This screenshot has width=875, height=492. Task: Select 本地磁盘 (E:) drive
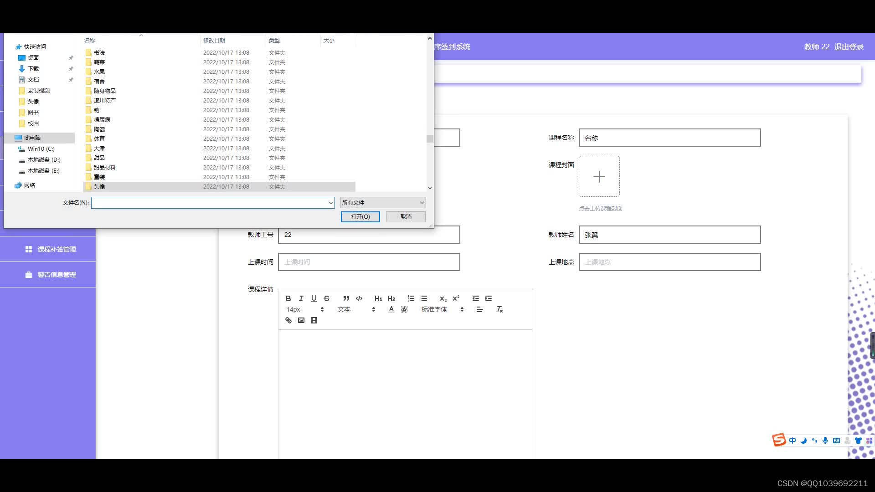click(44, 171)
